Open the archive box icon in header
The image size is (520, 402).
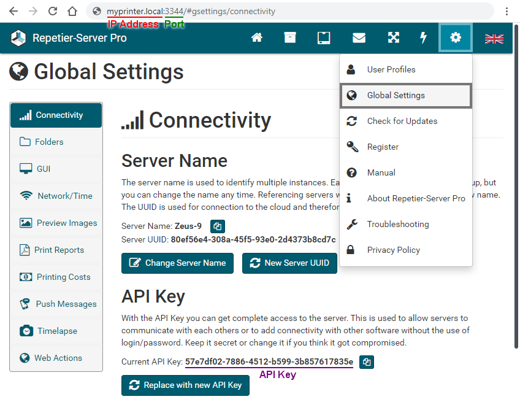pyautogui.click(x=290, y=38)
